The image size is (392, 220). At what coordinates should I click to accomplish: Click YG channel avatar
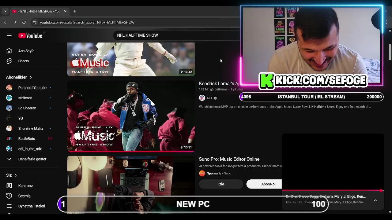pyautogui.click(x=9, y=118)
